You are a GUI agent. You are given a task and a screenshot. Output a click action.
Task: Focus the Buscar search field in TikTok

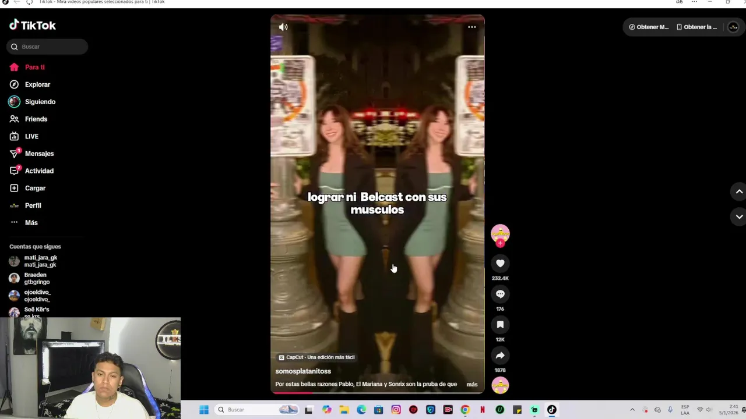coord(48,47)
